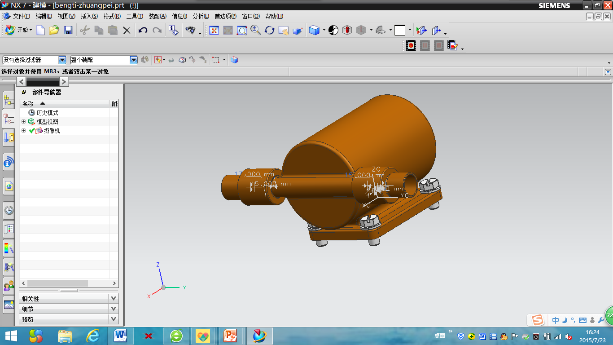The height and width of the screenshot is (345, 613).
Task: Select the magnifier Zoom in/out tool
Action: pos(255,31)
